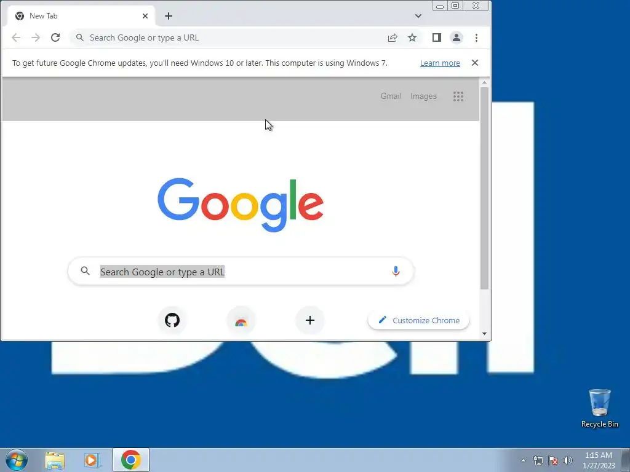Bookmark this tab with the star icon

pos(412,37)
